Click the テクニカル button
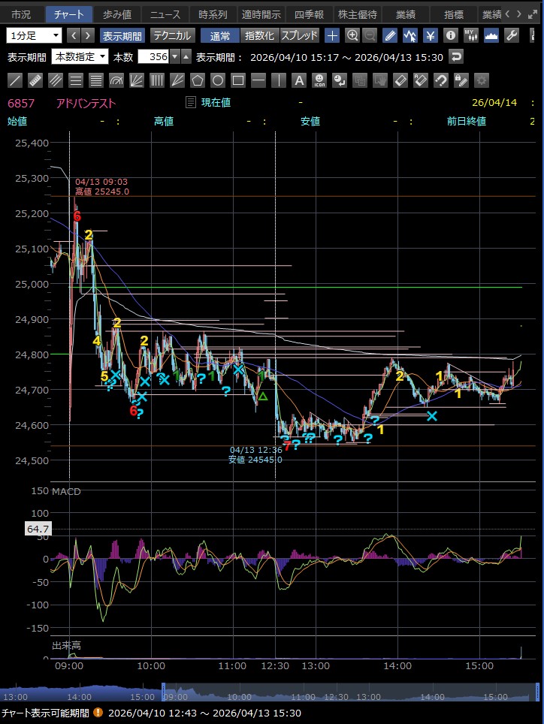544x724 pixels. tap(172, 35)
